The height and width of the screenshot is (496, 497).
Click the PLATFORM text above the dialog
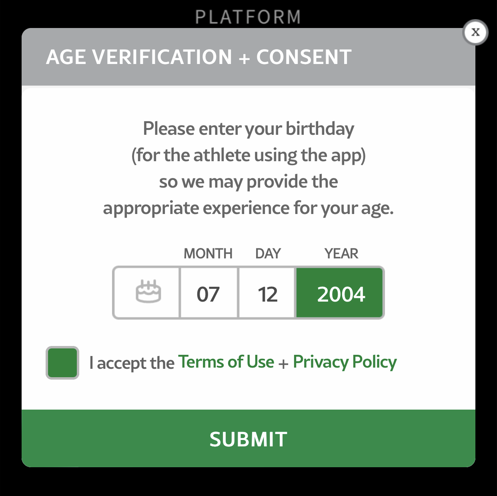coord(248,17)
